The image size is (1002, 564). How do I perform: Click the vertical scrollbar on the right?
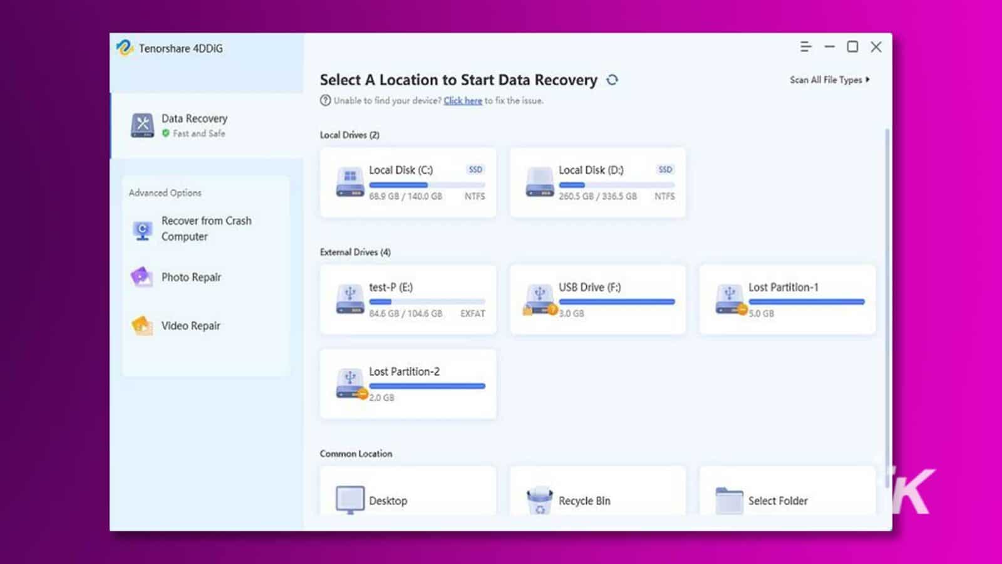pyautogui.click(x=887, y=282)
